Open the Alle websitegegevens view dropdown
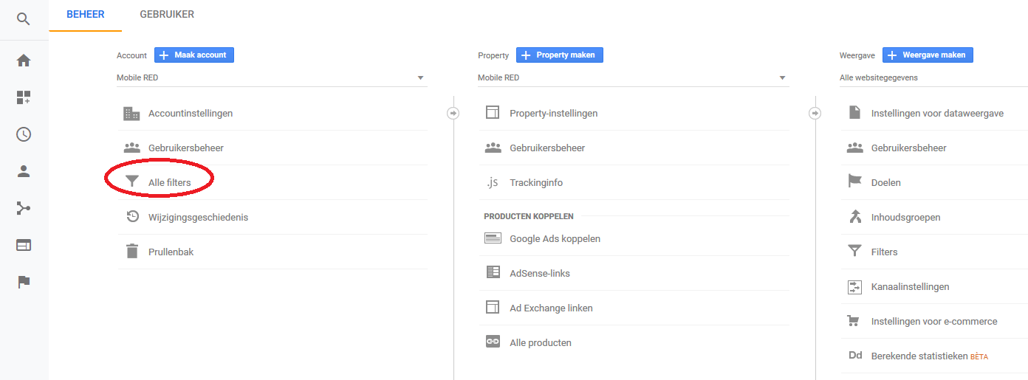 coord(933,77)
